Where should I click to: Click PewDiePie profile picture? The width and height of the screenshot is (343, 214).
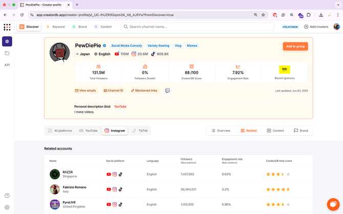click(60, 53)
